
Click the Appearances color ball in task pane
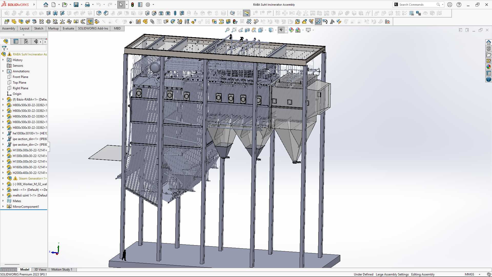pos(489,67)
